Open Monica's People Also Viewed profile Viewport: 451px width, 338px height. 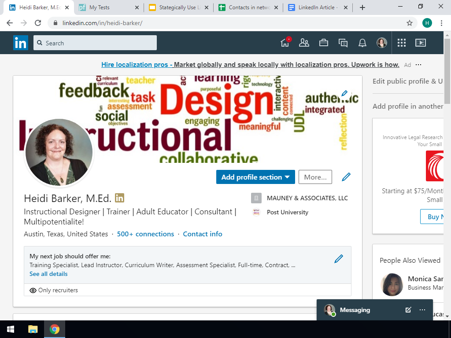[425, 279]
